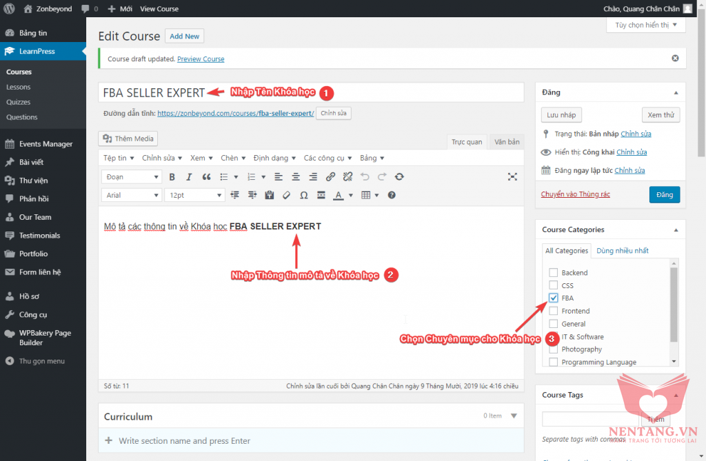Switch to the Văn bản editor tab

[507, 142]
